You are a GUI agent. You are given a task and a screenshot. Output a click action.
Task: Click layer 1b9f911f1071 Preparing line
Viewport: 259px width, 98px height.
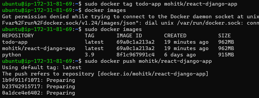click(x=38, y=80)
